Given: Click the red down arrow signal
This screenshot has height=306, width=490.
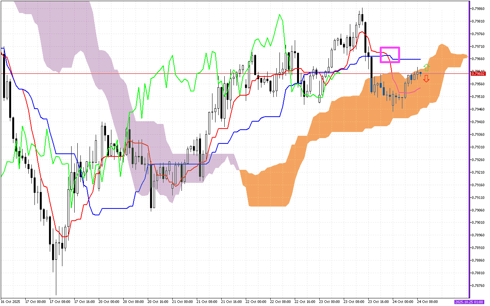Looking at the screenshot, I should pyautogui.click(x=426, y=79).
